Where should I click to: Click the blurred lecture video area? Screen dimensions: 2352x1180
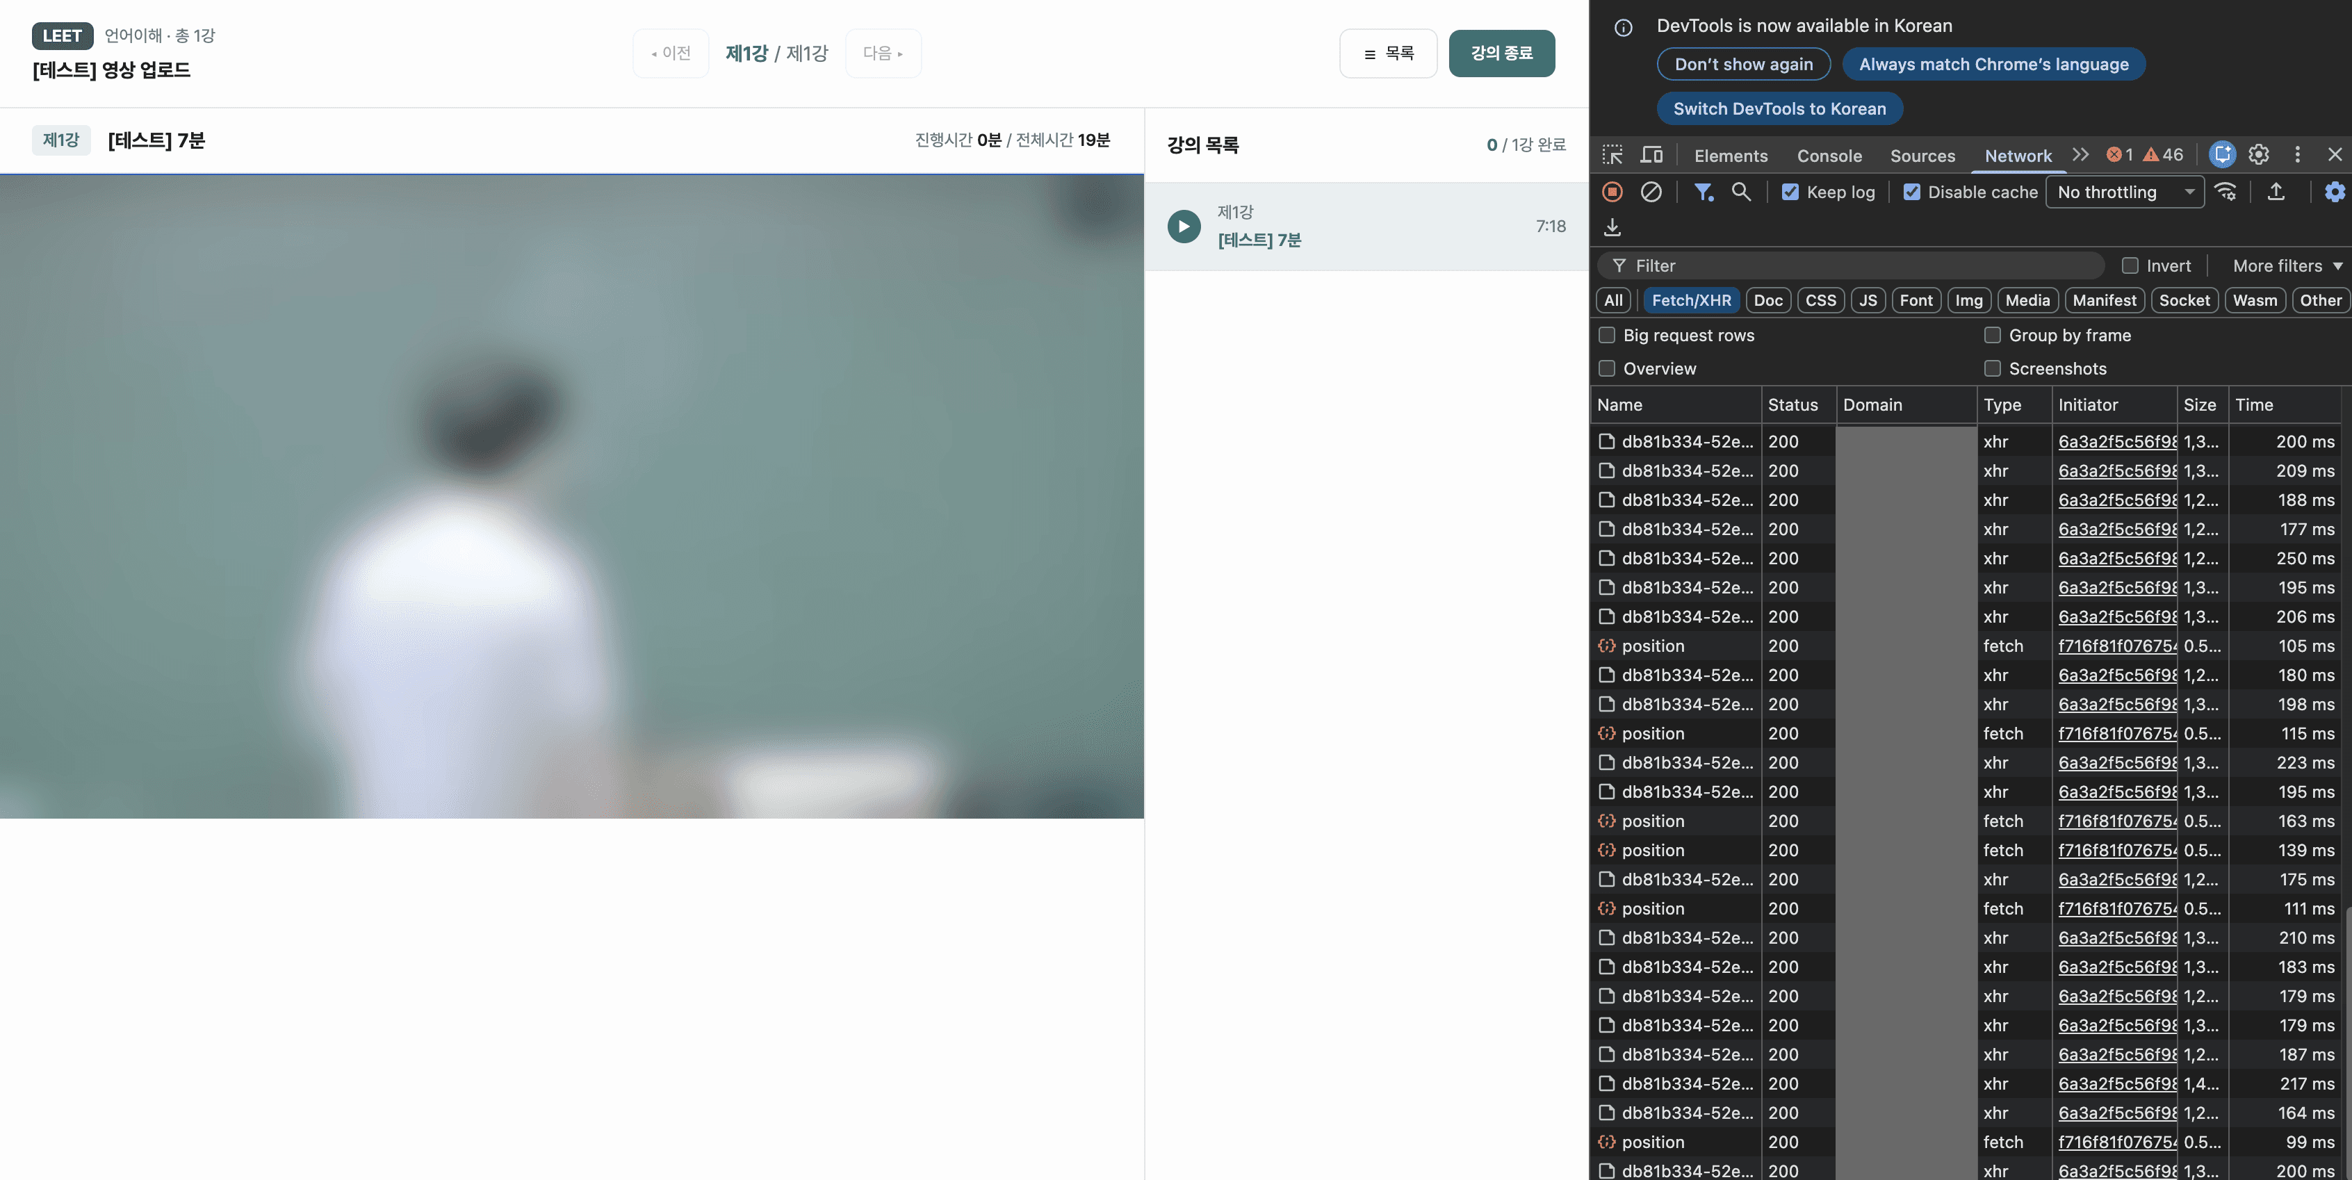[x=571, y=496]
